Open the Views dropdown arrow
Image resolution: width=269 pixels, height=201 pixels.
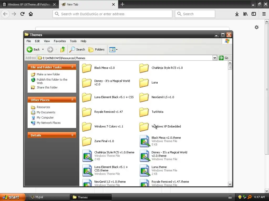click(117, 50)
